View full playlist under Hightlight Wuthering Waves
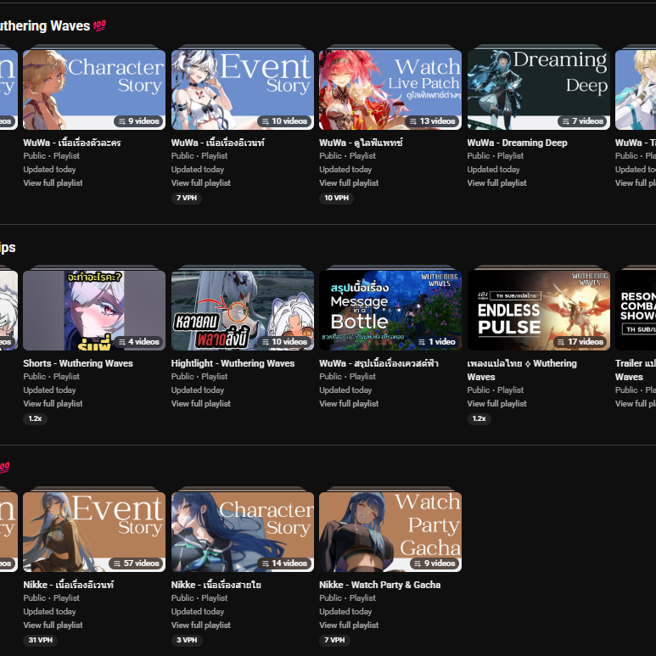 (201, 403)
